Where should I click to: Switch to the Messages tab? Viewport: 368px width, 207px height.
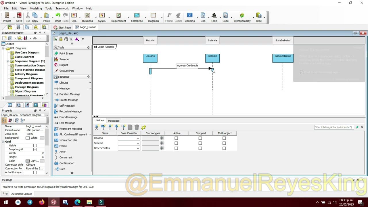(114, 121)
